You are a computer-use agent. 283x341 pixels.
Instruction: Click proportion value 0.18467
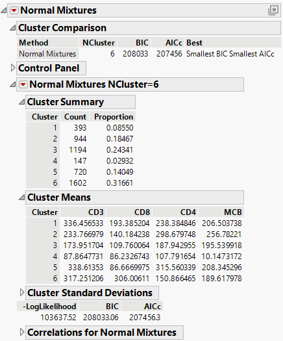[x=120, y=139]
